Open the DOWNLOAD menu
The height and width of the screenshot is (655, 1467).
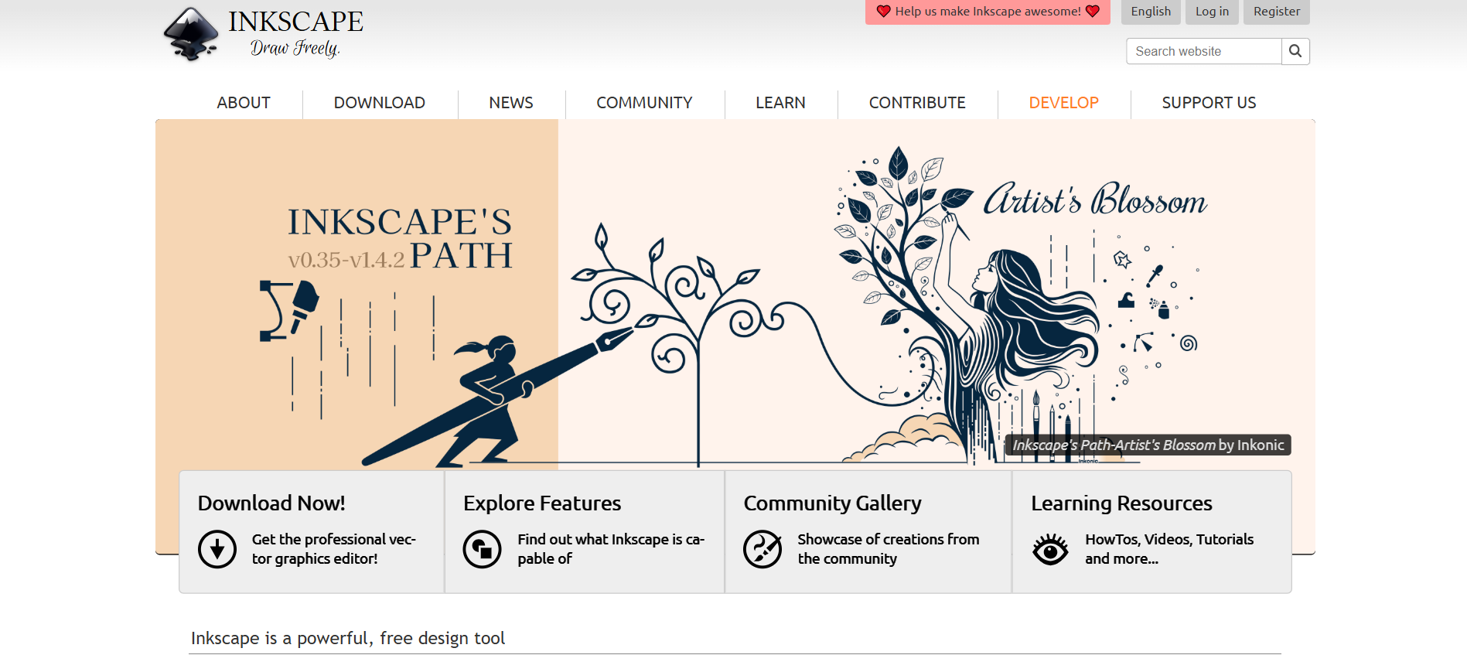click(380, 103)
